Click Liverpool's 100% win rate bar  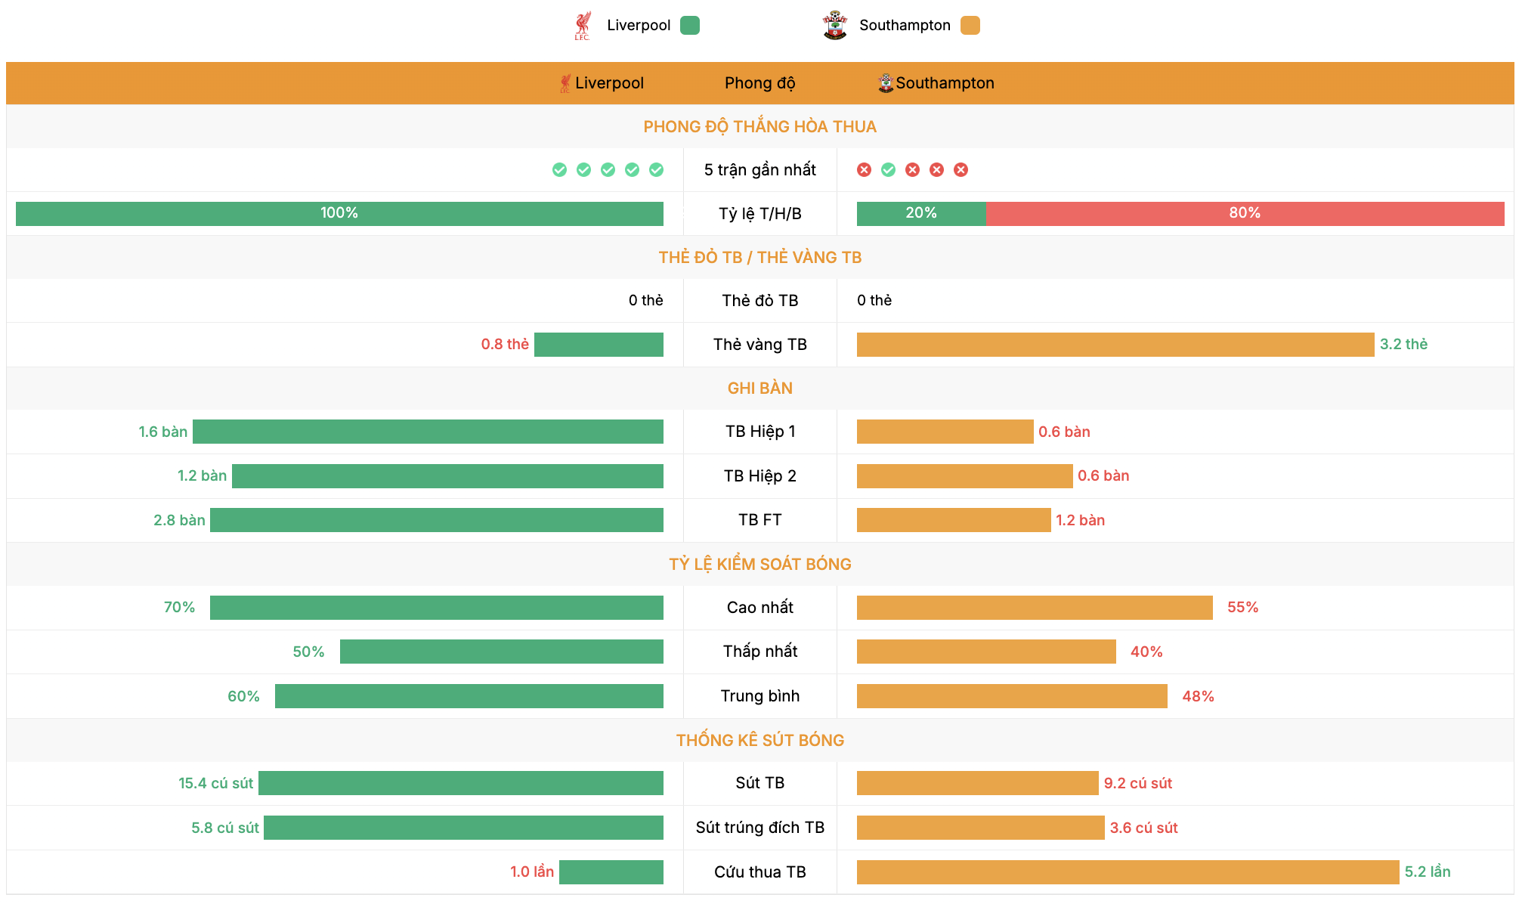click(x=339, y=214)
